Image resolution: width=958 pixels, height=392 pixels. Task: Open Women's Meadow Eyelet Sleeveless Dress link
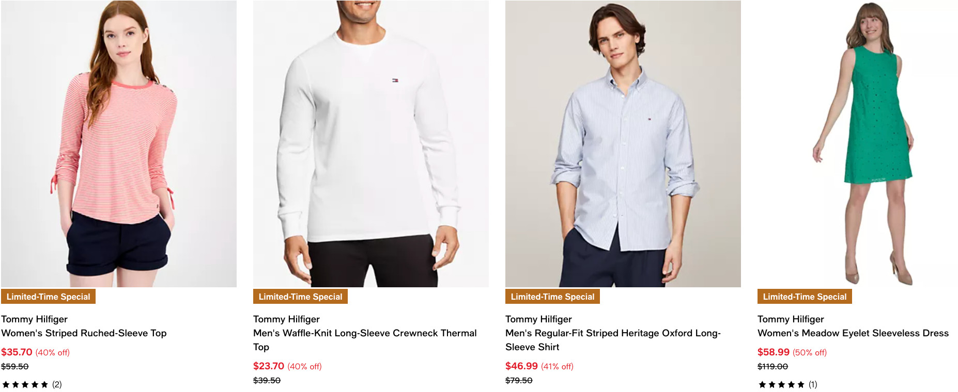(853, 333)
